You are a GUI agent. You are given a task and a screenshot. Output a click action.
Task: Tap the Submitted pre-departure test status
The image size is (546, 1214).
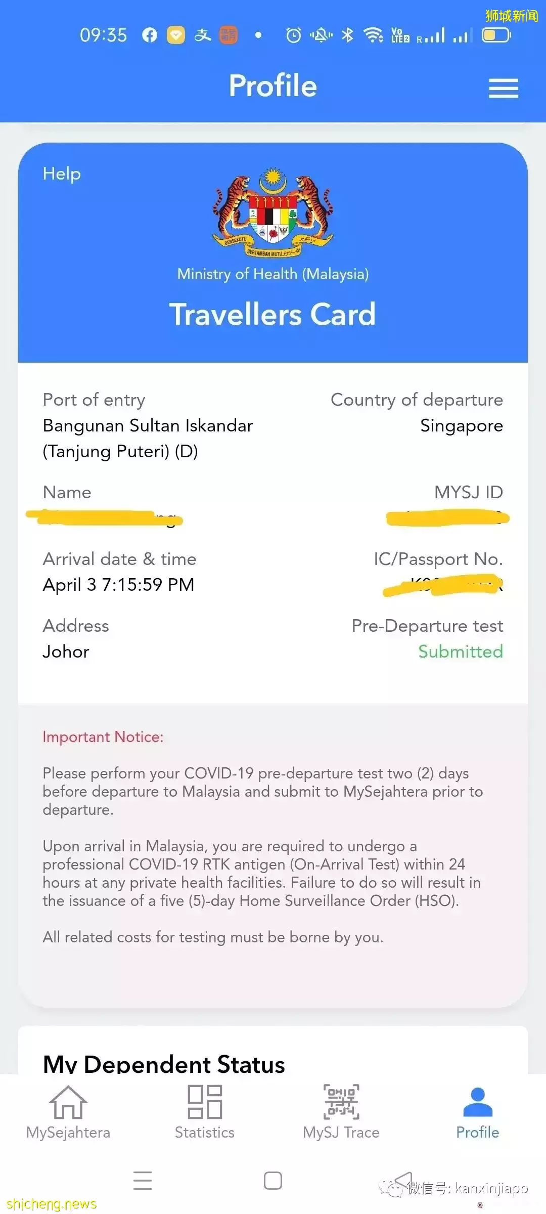point(460,652)
